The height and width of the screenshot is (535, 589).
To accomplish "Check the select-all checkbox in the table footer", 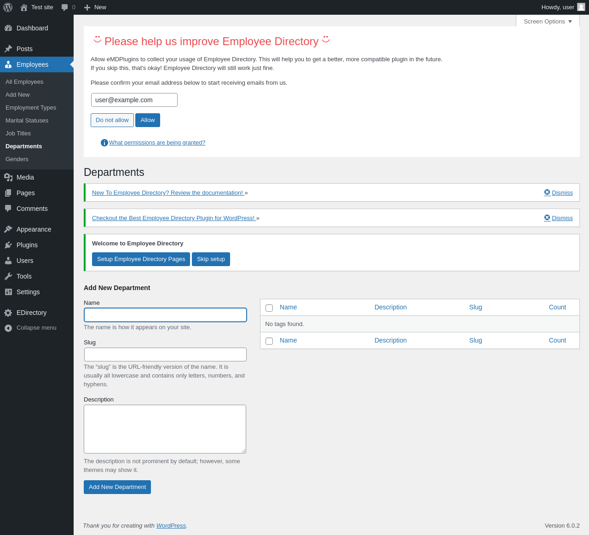I will click(x=269, y=341).
